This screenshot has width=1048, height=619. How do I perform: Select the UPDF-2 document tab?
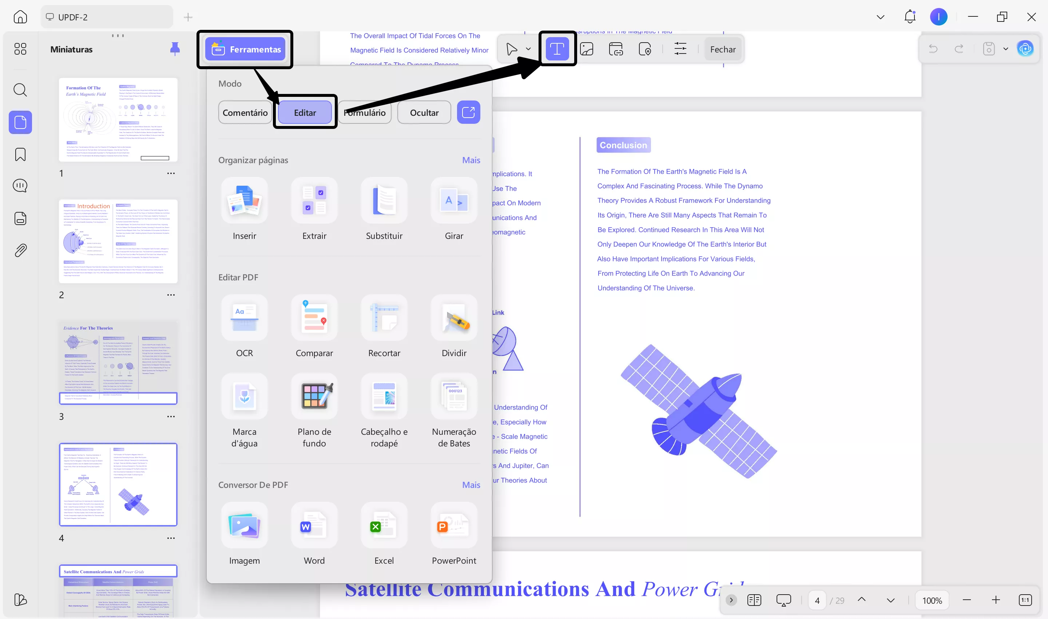point(106,17)
